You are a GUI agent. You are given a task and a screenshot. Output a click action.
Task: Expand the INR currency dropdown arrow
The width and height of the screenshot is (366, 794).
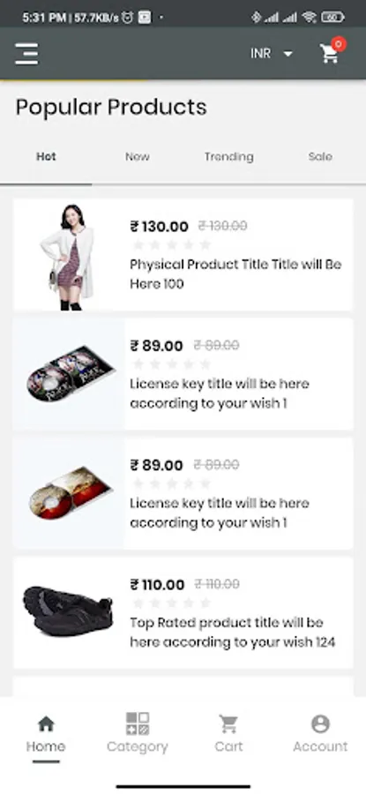point(288,54)
